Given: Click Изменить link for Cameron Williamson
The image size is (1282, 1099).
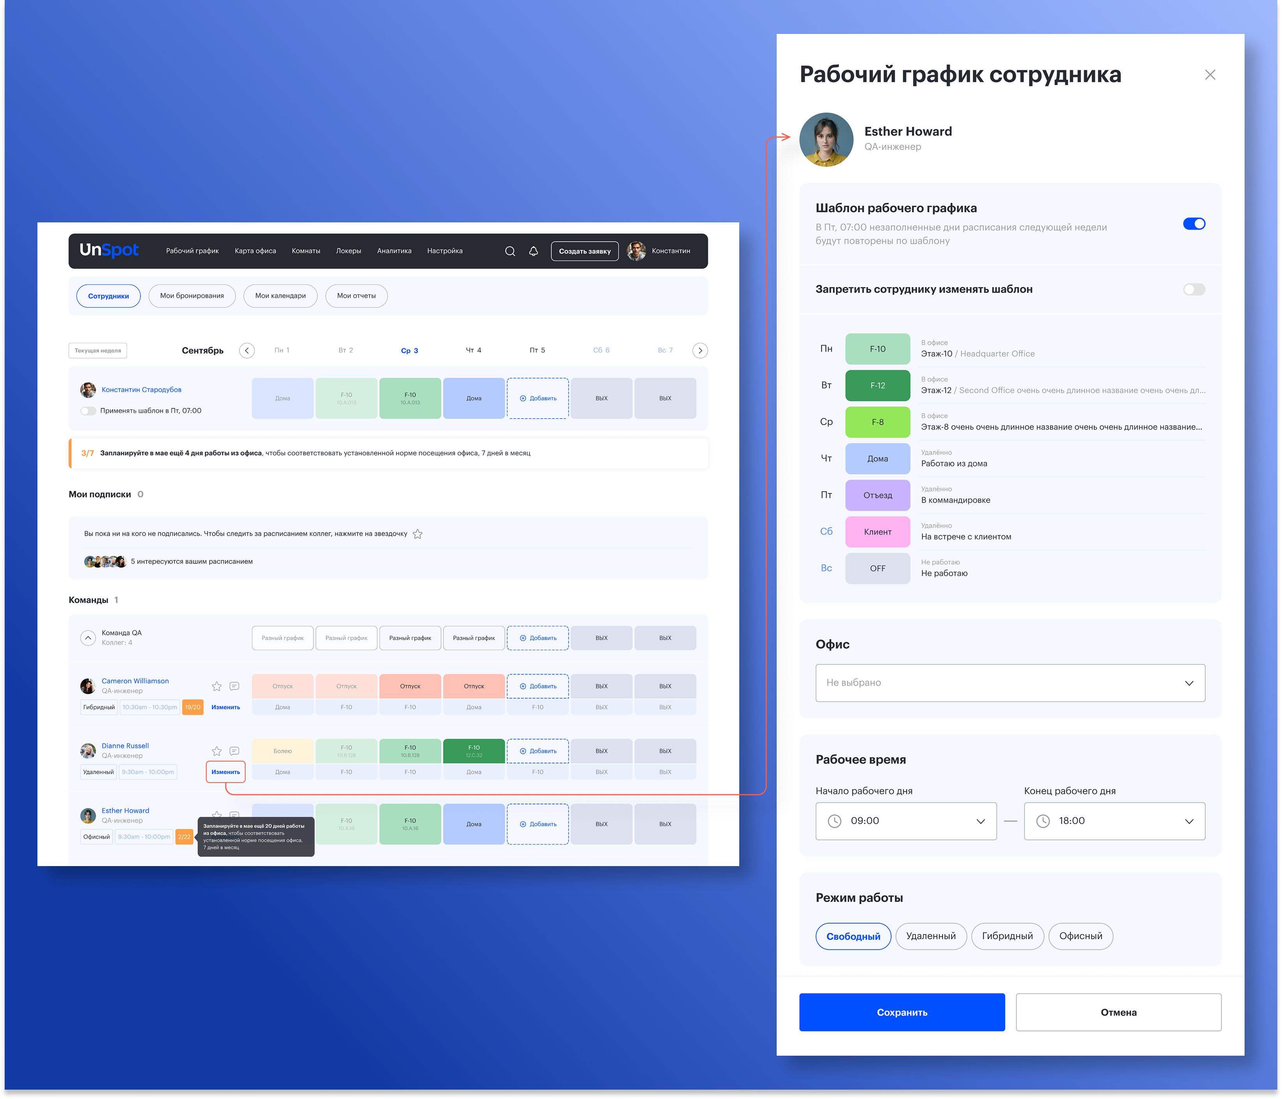Looking at the screenshot, I should click(x=225, y=707).
